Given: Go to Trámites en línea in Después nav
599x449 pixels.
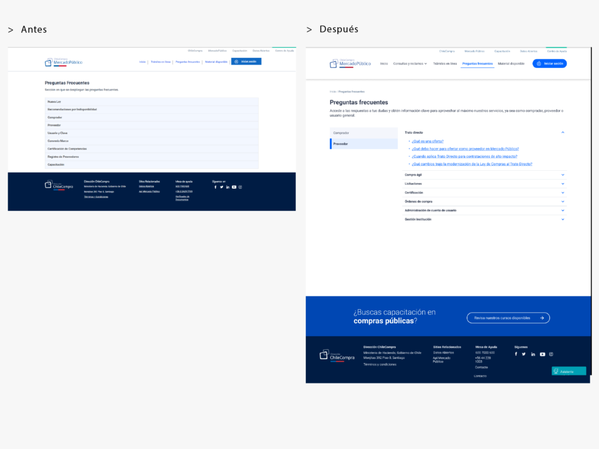Looking at the screenshot, I should pos(445,64).
